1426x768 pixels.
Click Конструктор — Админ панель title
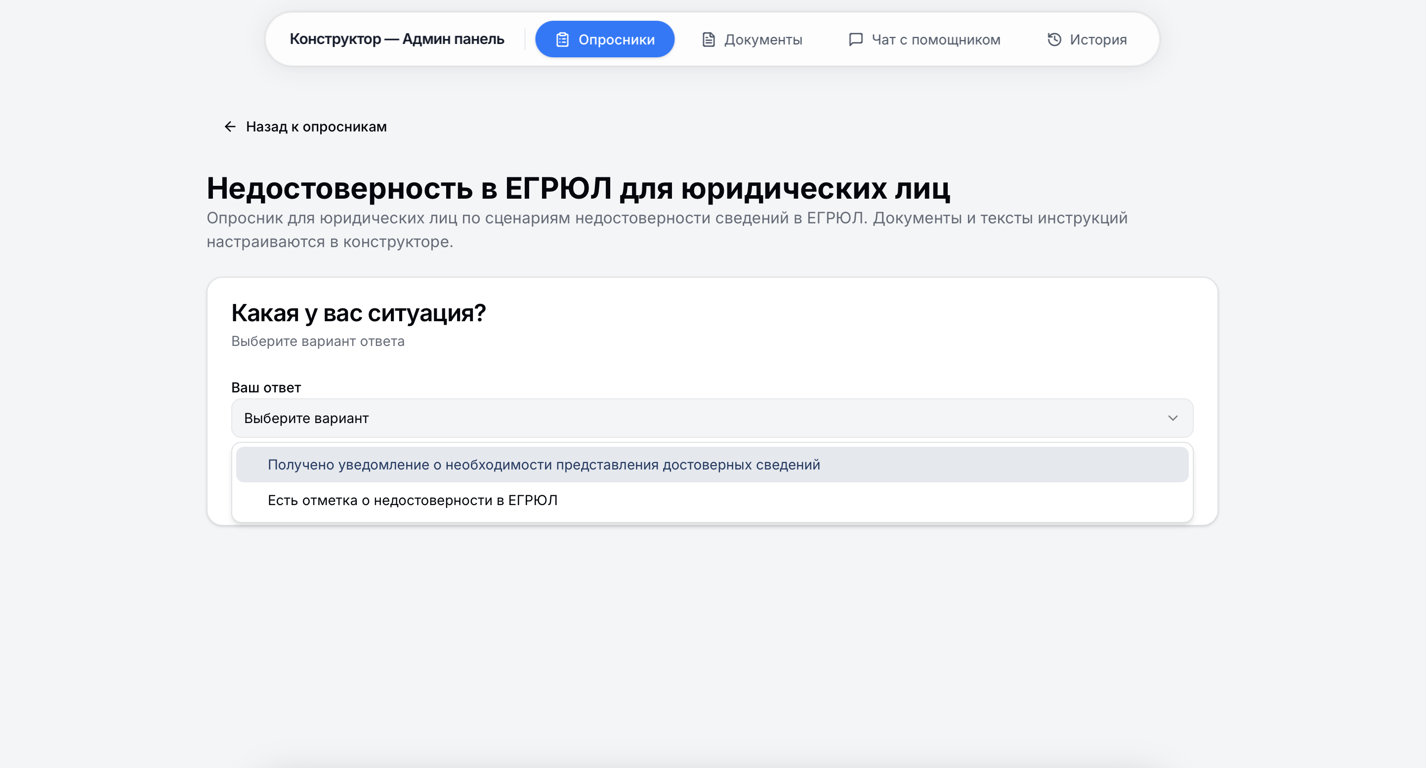coord(397,40)
